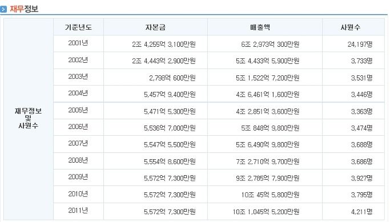Screen dimensions: 390x222
Task: Select the 재무정보 및 사원수 row label
Action: [x=28, y=118]
